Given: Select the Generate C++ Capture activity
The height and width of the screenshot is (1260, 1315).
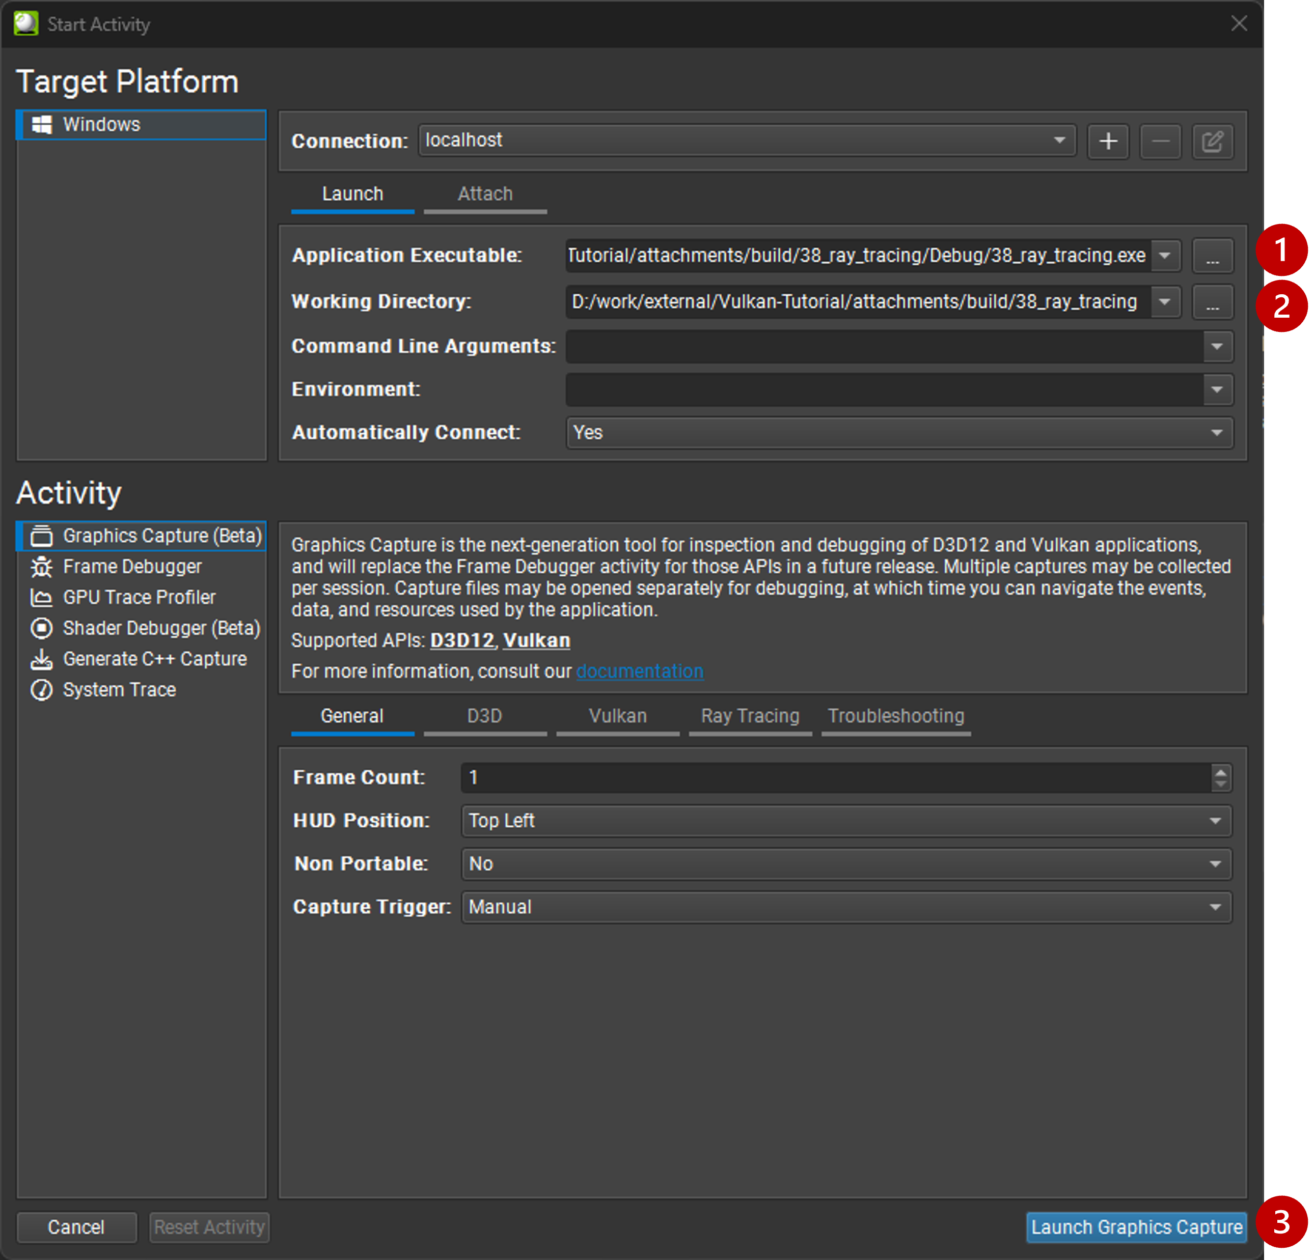Looking at the screenshot, I should click(x=154, y=658).
